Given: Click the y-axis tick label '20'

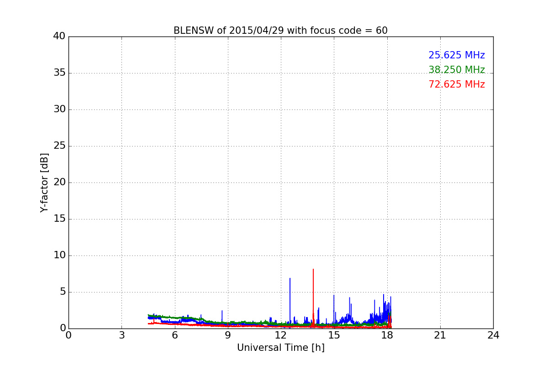Looking at the screenshot, I should coord(59,182).
